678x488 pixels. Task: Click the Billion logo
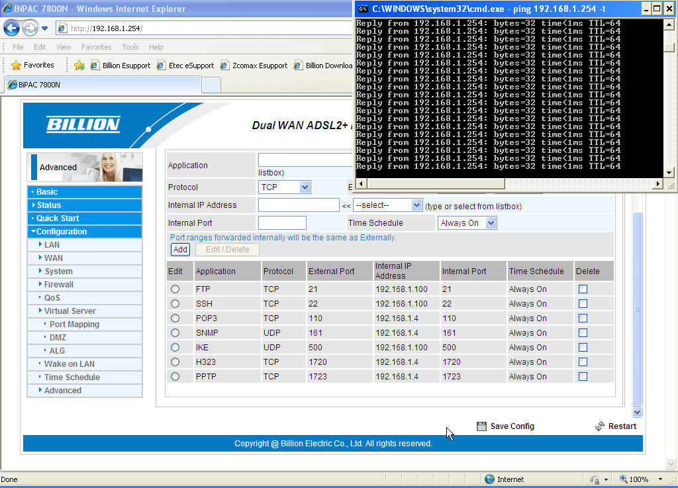click(x=83, y=124)
